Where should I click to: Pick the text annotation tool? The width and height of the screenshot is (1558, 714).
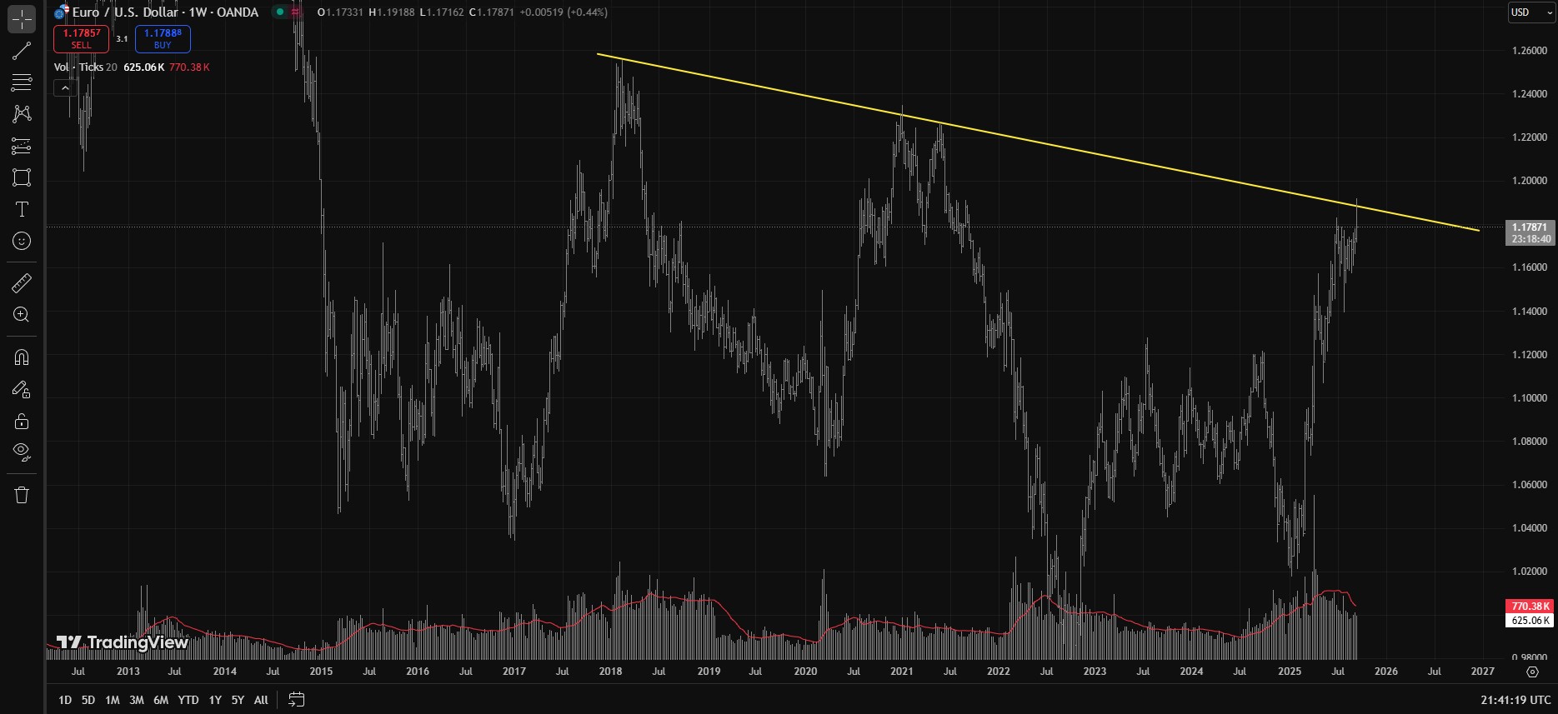(x=22, y=209)
